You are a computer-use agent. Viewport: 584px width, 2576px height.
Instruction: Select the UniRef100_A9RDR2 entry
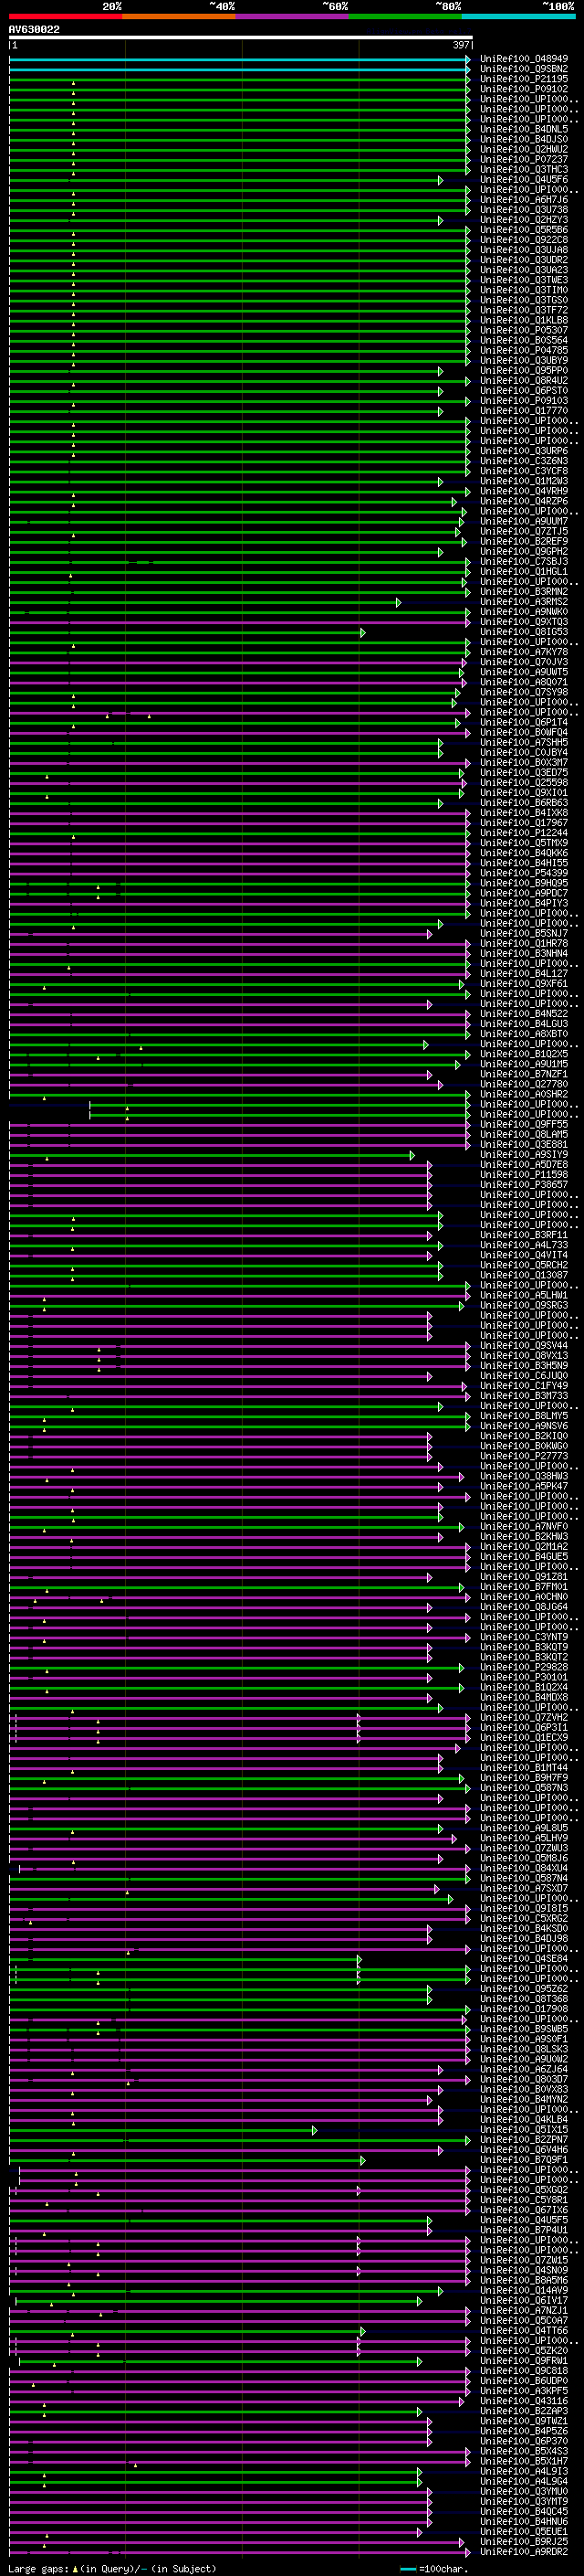click(x=523, y=2552)
